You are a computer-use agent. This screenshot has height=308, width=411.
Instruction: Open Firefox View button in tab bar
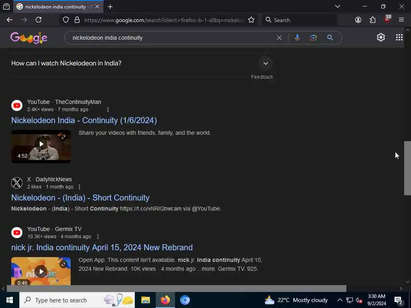[6, 6]
